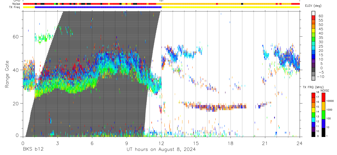Viewport: 337px width, 155px height.
Task: Select the green NOISE swatch between 100 and 1000
Action: (324, 115)
